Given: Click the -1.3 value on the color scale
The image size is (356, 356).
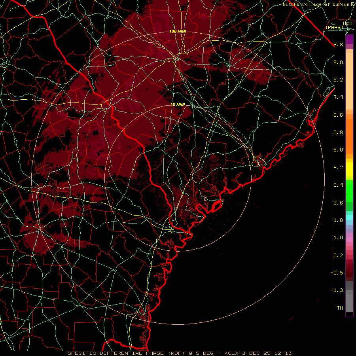Looking at the screenshot, I should tap(337, 290).
